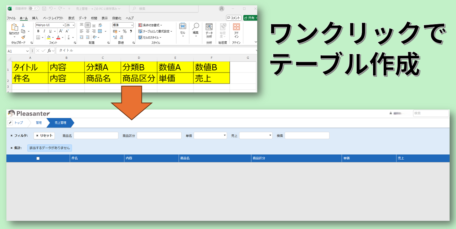456x229 pixels.
Task: Toggle the AutoSave (自動保存) switch
Action: (x=34, y=9)
